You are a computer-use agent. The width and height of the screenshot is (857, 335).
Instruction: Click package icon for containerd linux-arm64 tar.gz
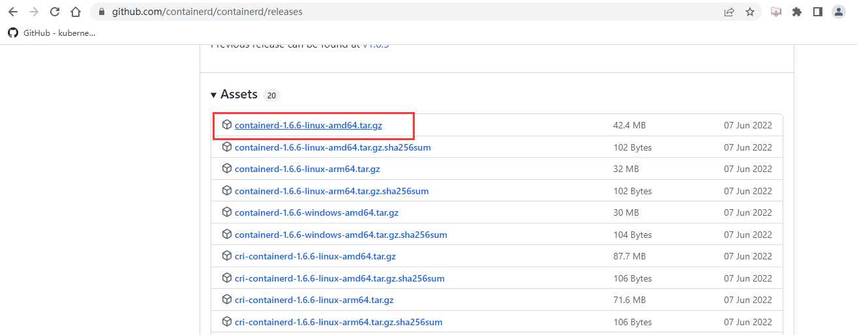226,168
